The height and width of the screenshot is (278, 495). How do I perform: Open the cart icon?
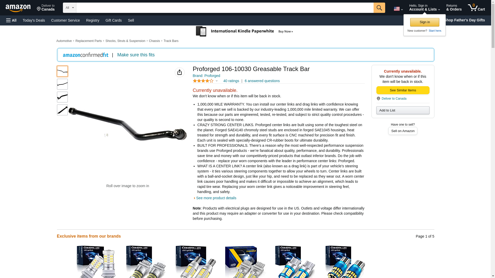(476, 8)
